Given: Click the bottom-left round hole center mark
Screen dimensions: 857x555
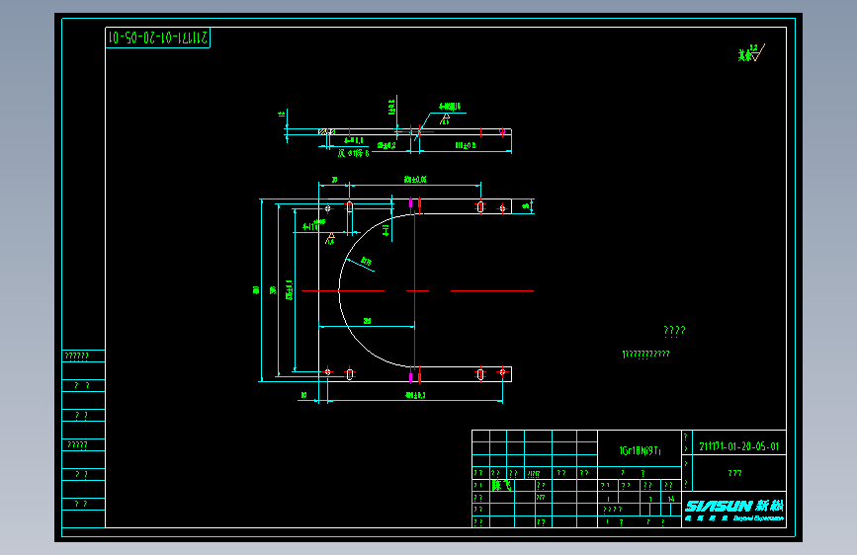Looking at the screenshot, I should point(327,371).
